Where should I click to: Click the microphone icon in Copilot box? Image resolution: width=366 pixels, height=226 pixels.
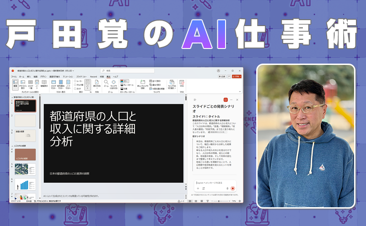227,188
